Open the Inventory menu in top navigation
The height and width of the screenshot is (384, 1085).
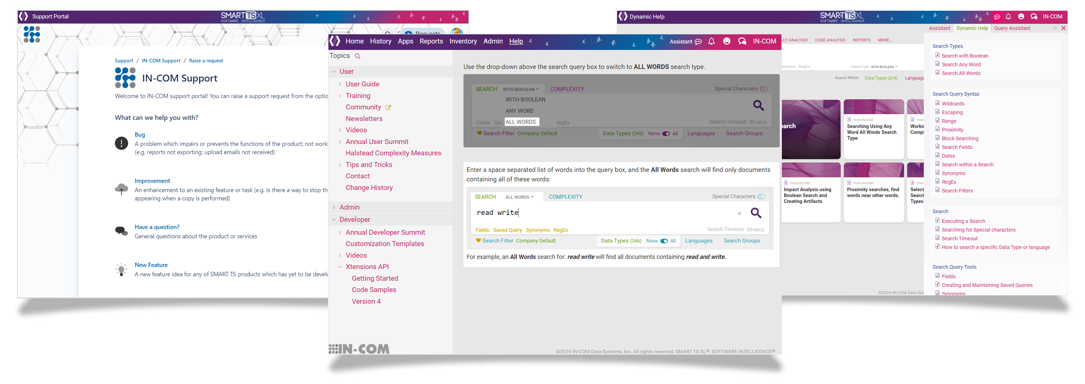click(463, 41)
